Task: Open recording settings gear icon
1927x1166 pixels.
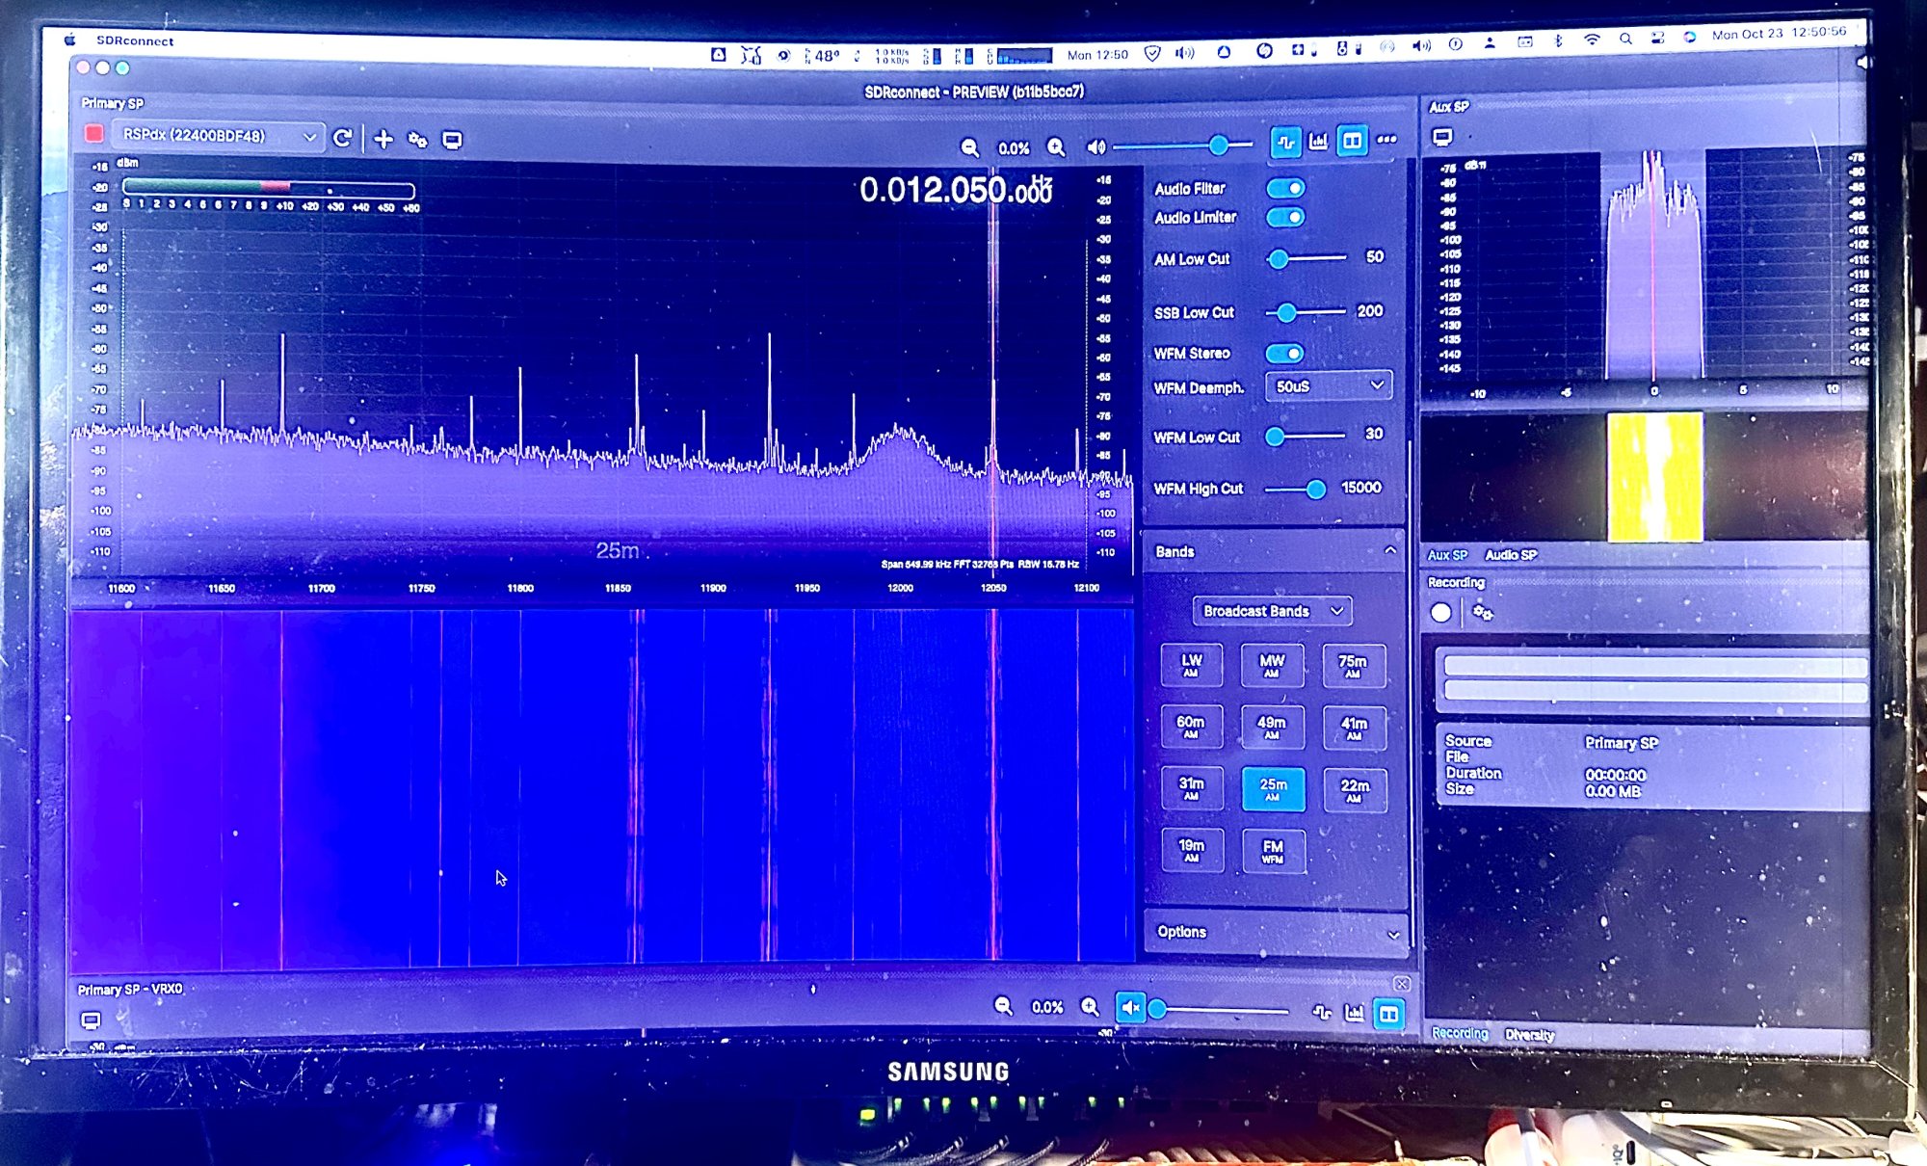Action: click(x=1483, y=613)
